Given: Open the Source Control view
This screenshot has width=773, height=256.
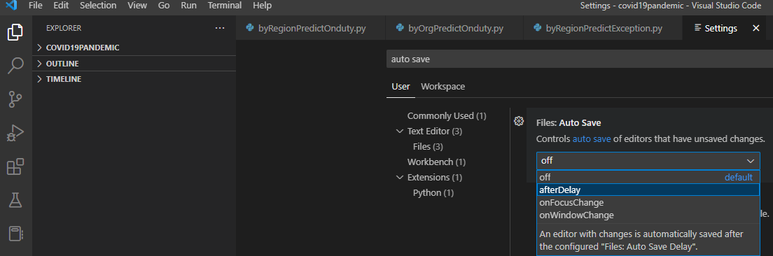Looking at the screenshot, I should 16,99.
